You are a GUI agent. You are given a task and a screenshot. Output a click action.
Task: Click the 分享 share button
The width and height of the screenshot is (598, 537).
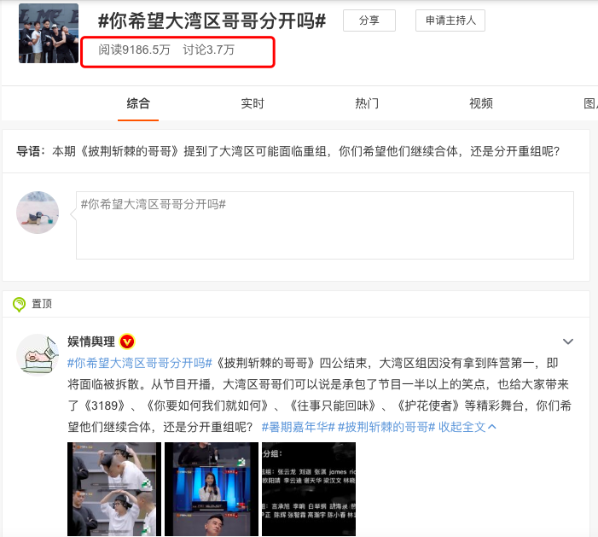pyautogui.click(x=369, y=20)
